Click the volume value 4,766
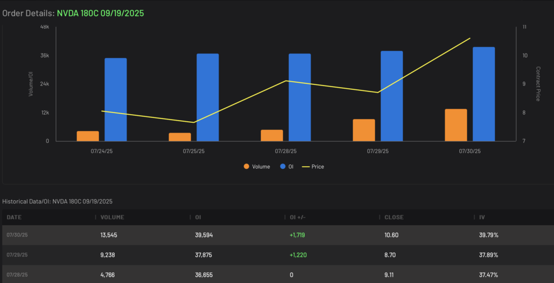The width and height of the screenshot is (554, 283). coord(108,274)
